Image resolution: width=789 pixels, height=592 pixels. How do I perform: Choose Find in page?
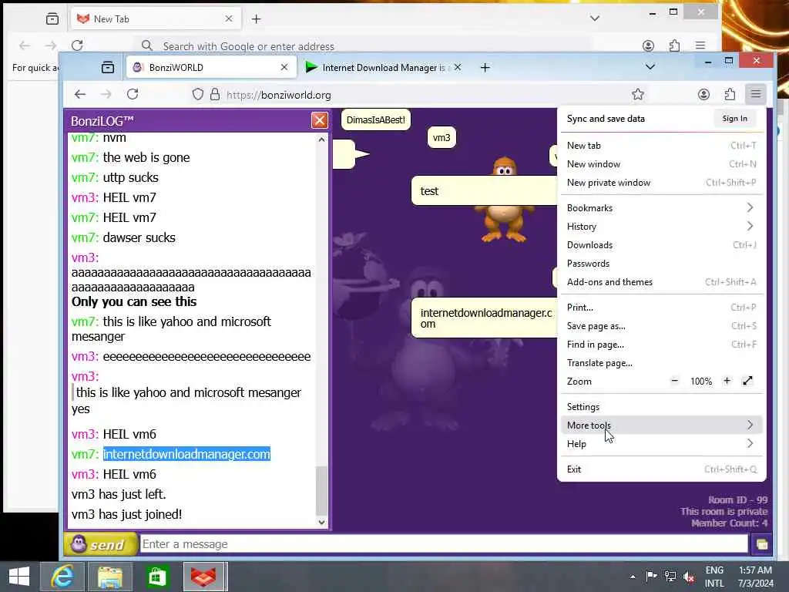[x=662, y=345]
